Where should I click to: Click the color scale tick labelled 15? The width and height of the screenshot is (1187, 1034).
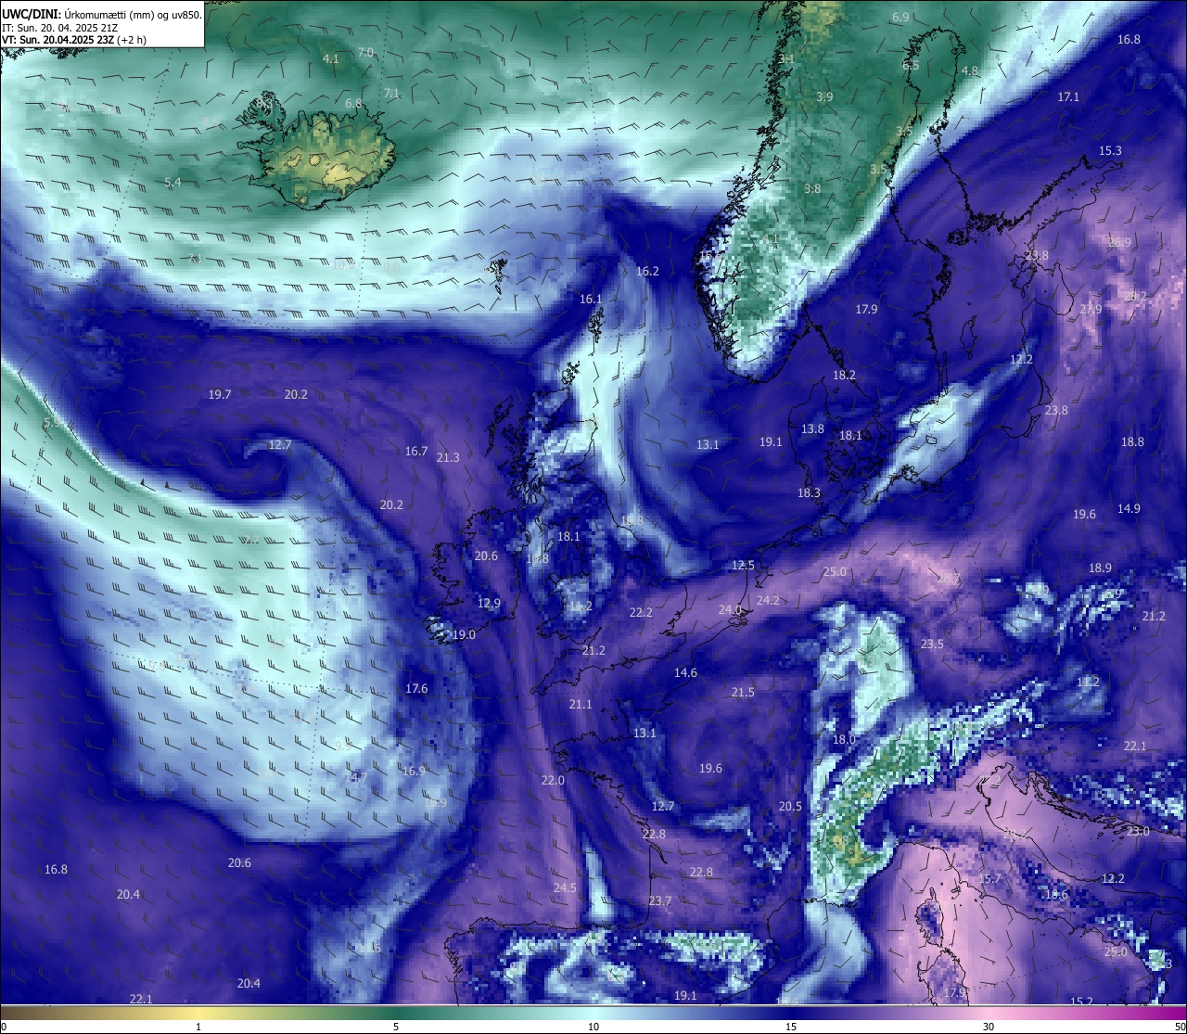791,1027
